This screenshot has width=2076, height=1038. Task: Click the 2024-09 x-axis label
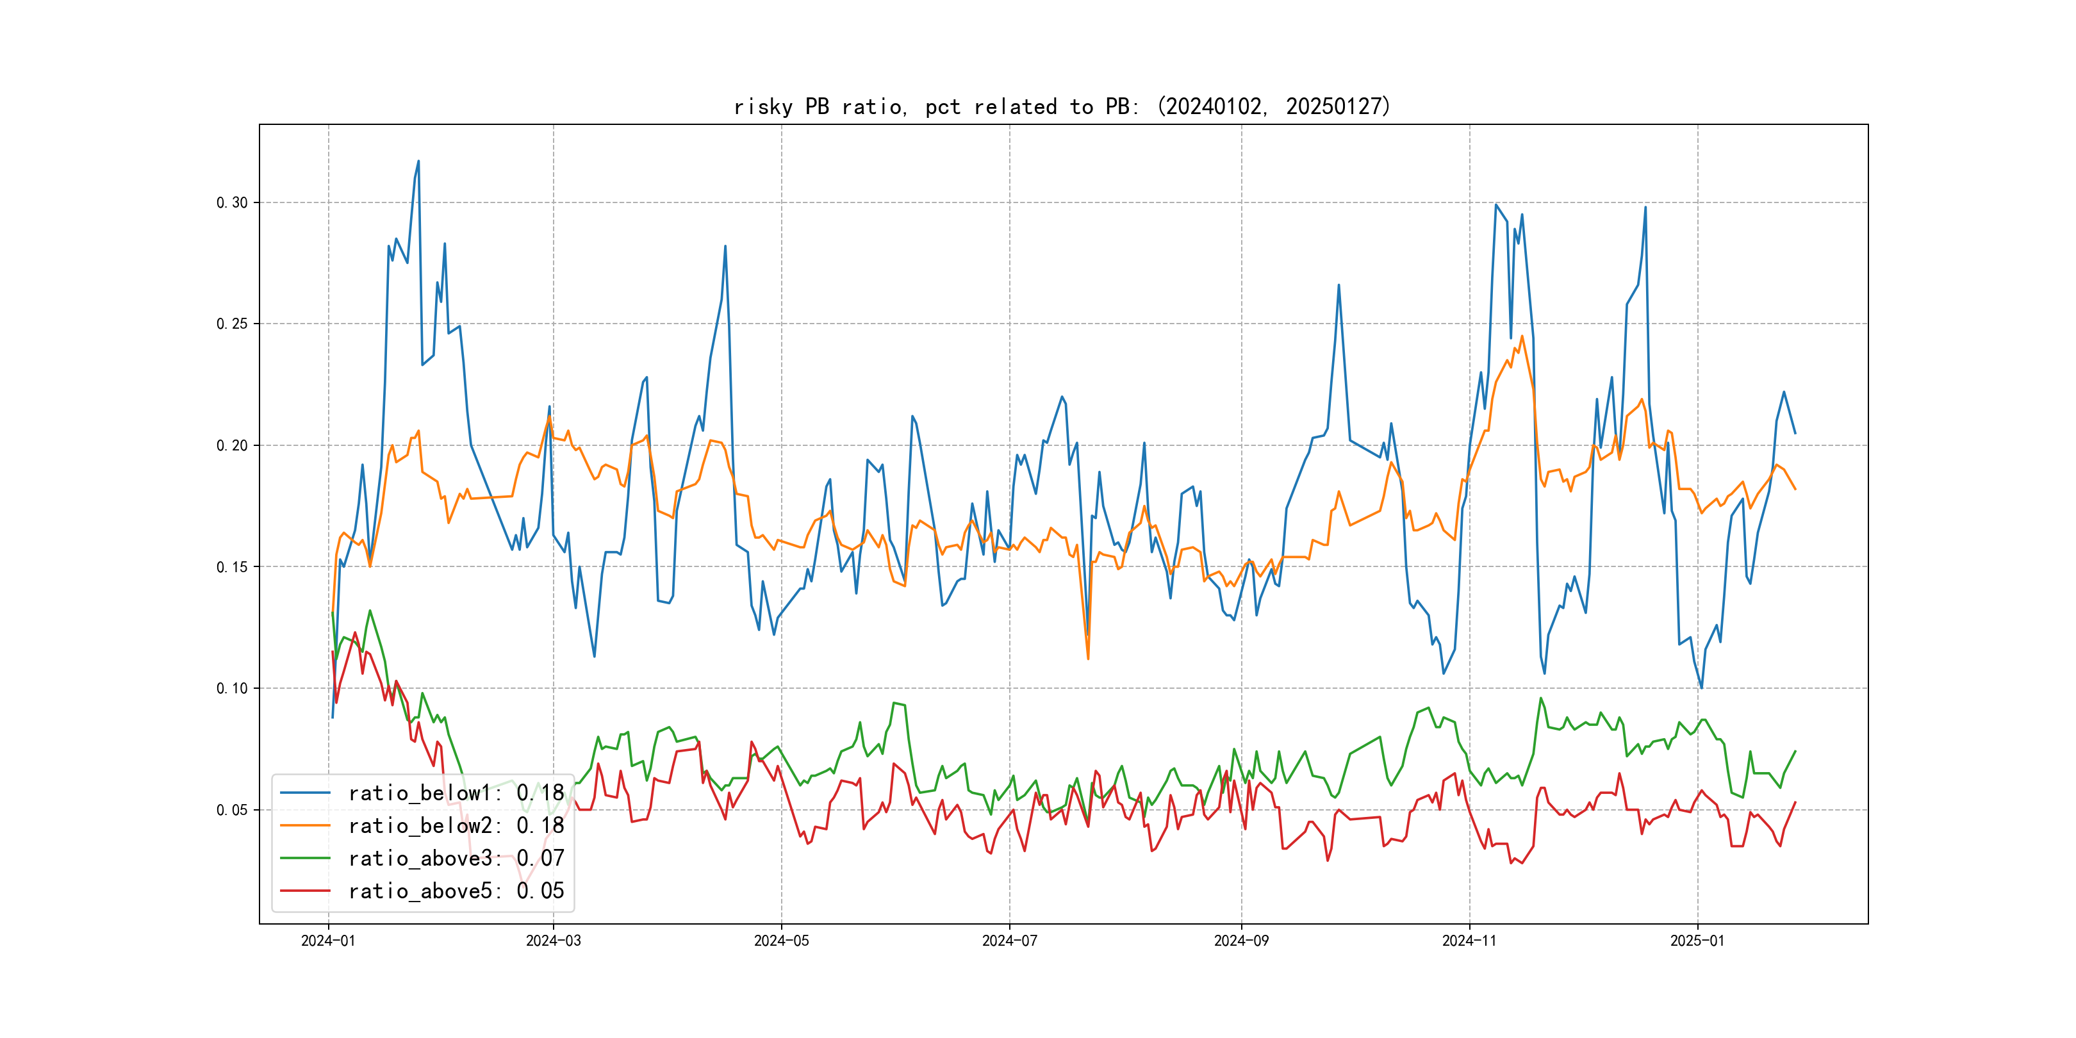coord(1241,941)
